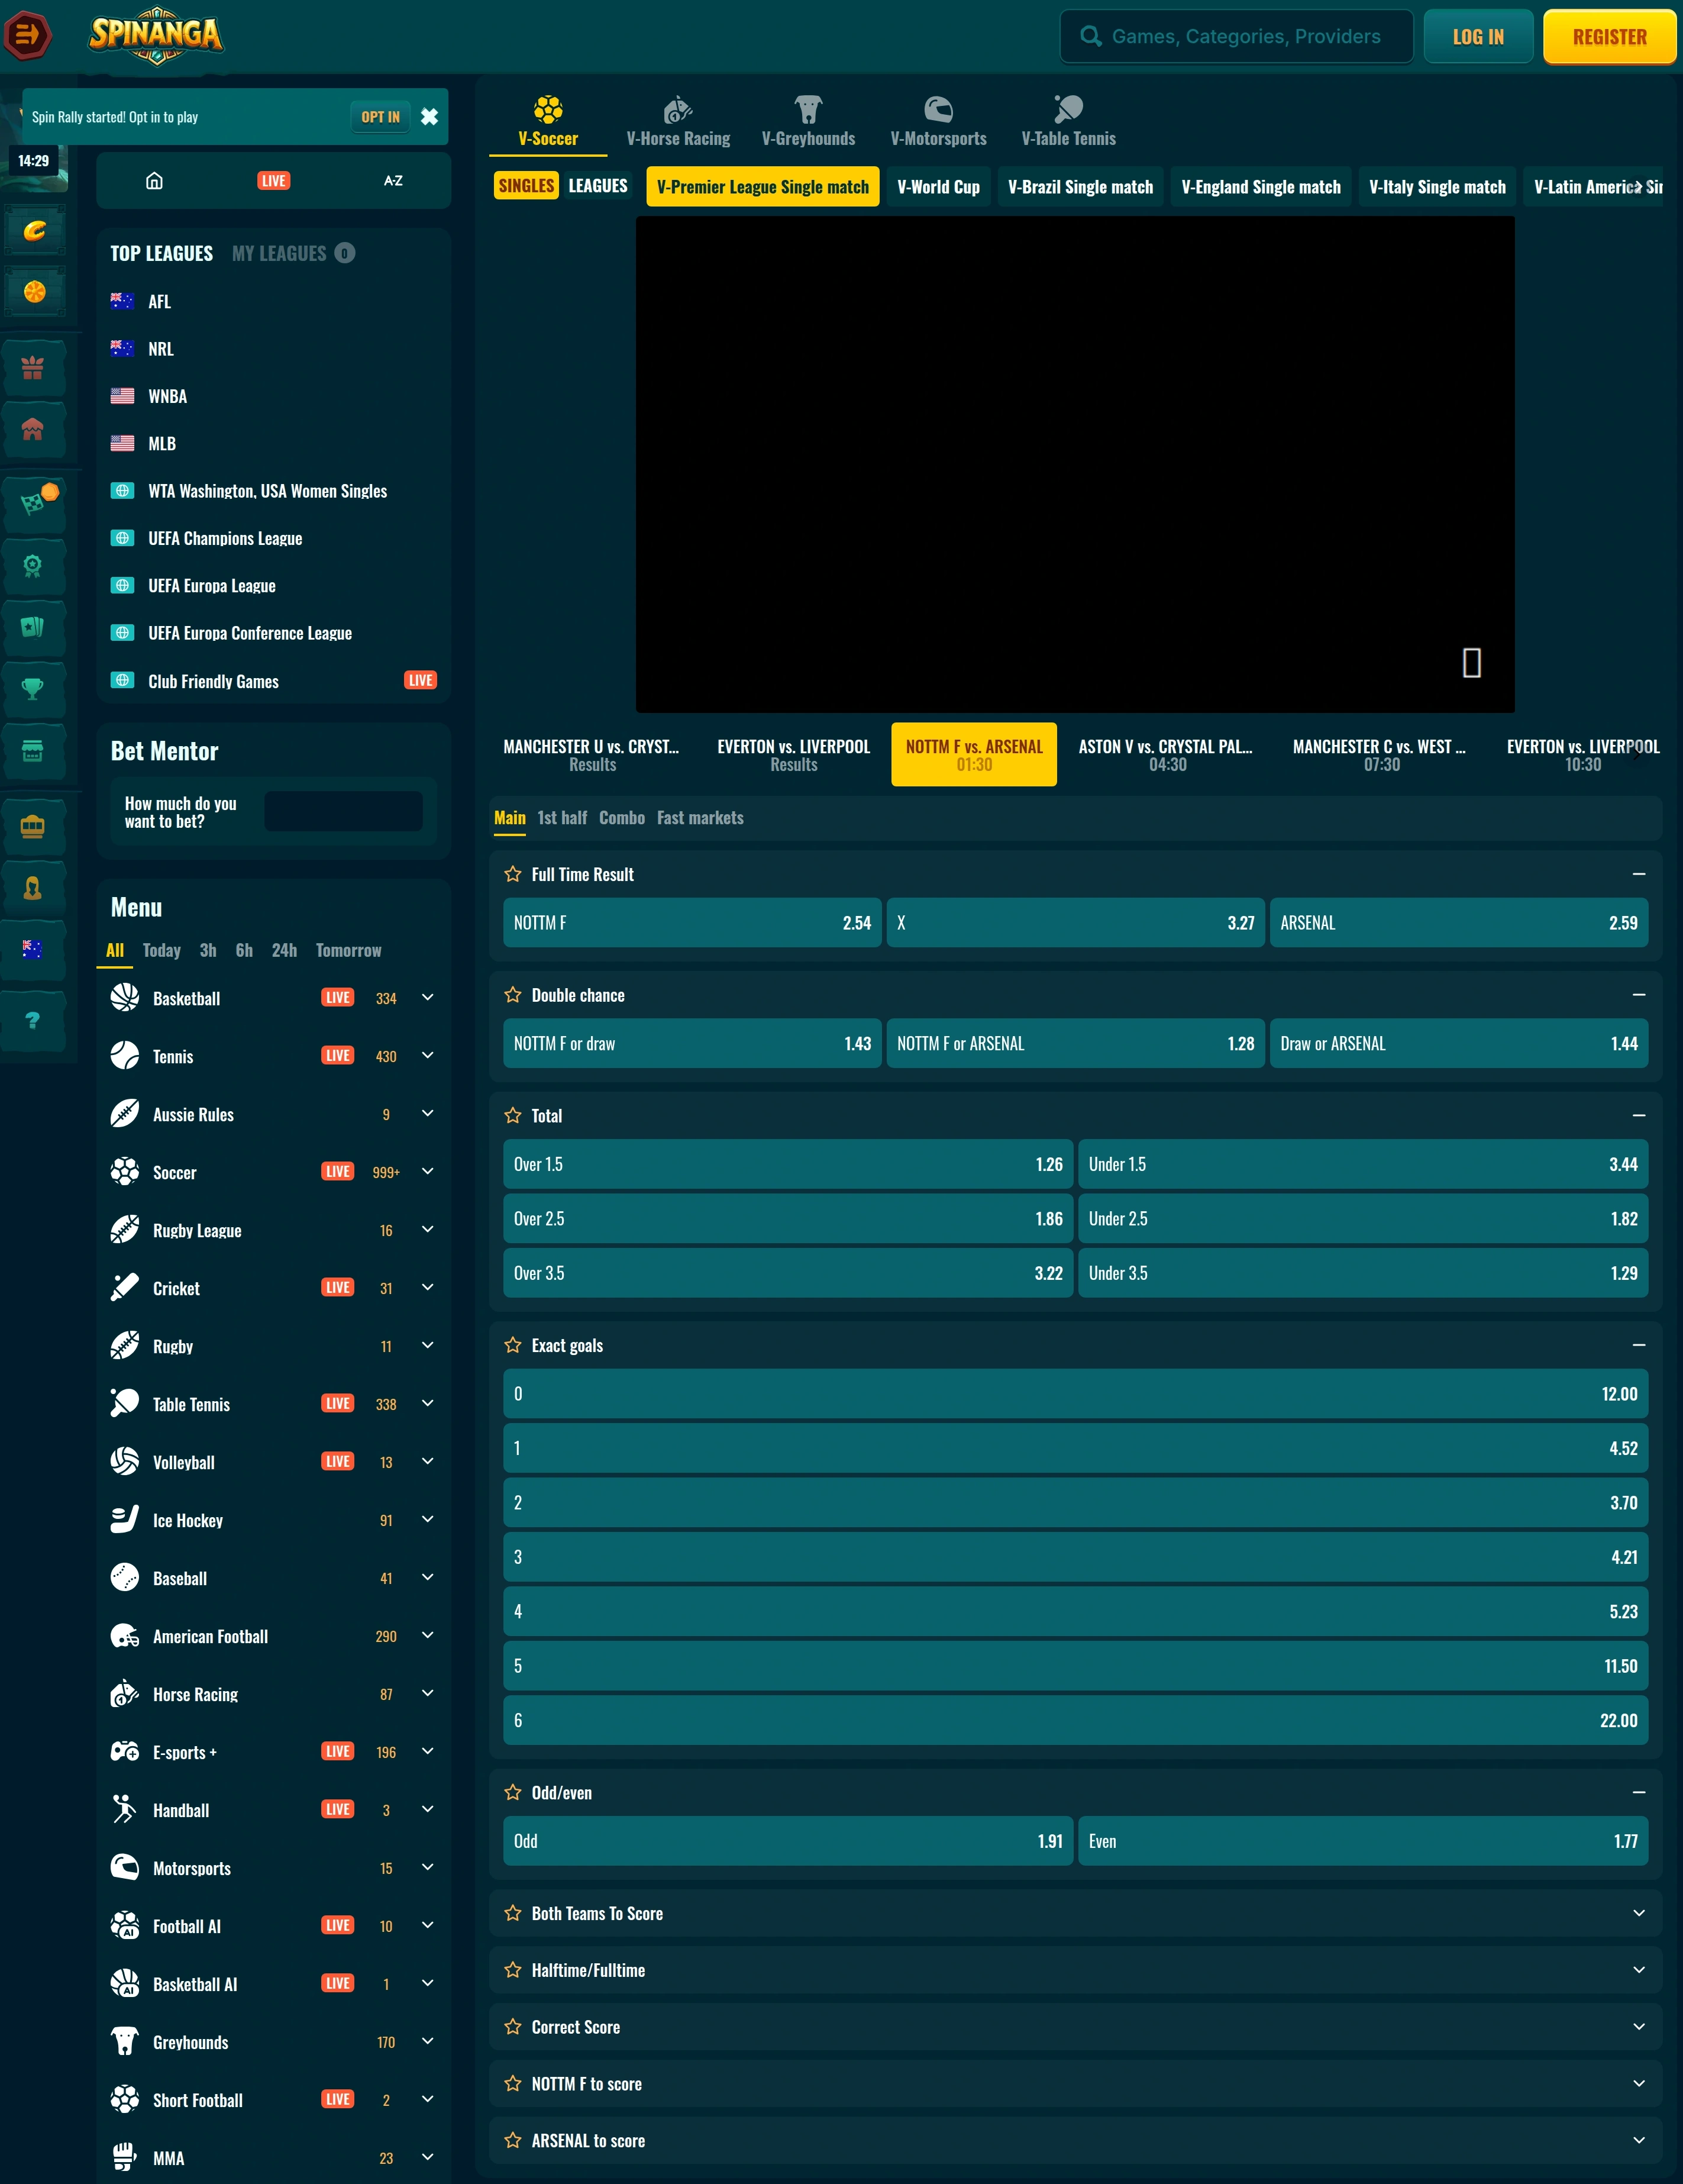Collapse the Exact goals market
The image size is (1683, 2184).
1638,1345
